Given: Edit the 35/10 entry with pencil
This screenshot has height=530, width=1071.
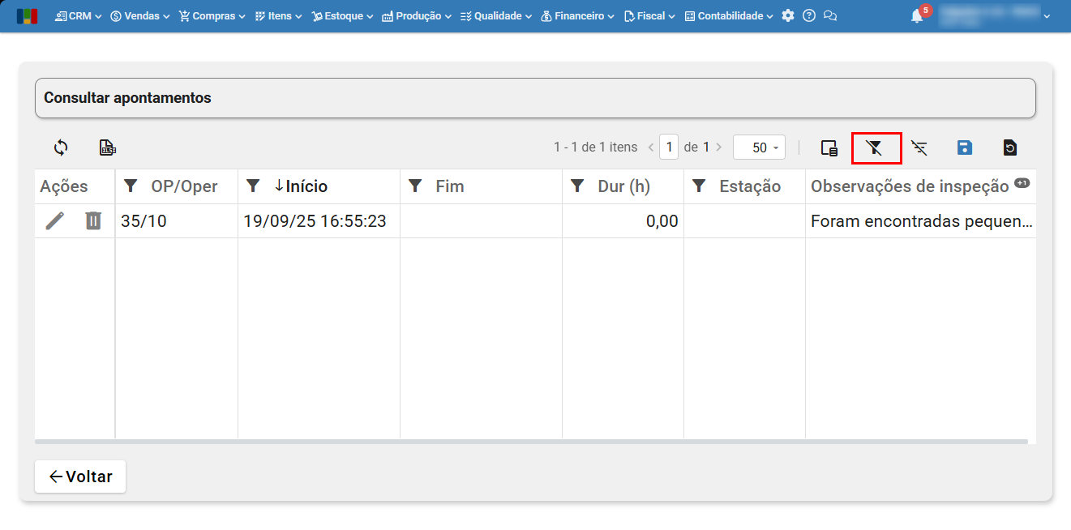Looking at the screenshot, I should [54, 220].
